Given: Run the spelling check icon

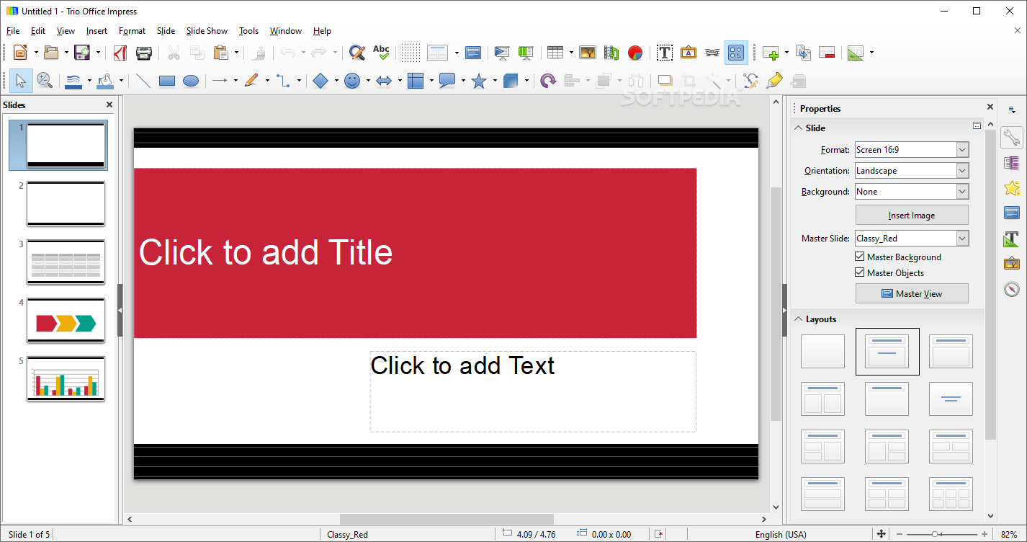Looking at the screenshot, I should 381,53.
